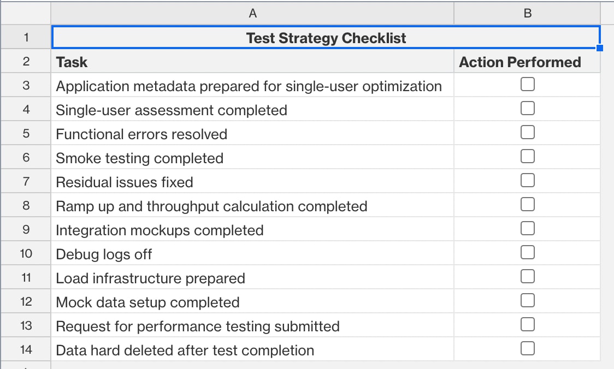The width and height of the screenshot is (614, 369).
Task: Check the Mock data setup completed box
Action: point(527,300)
